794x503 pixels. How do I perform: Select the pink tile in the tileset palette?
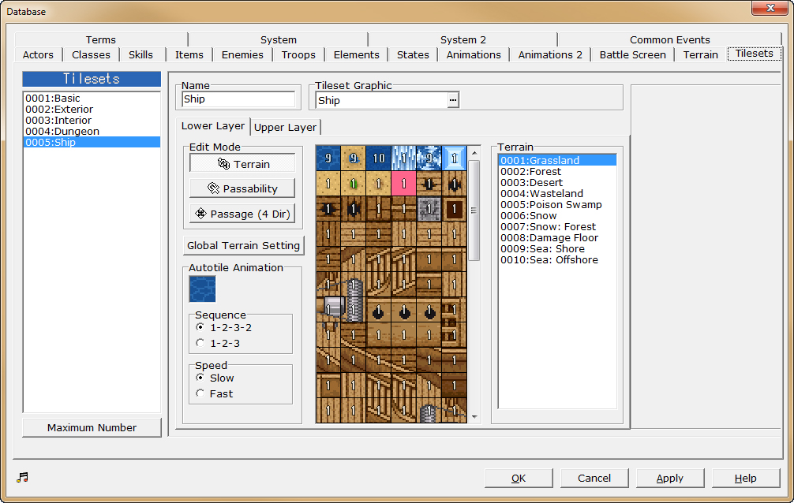click(x=404, y=183)
